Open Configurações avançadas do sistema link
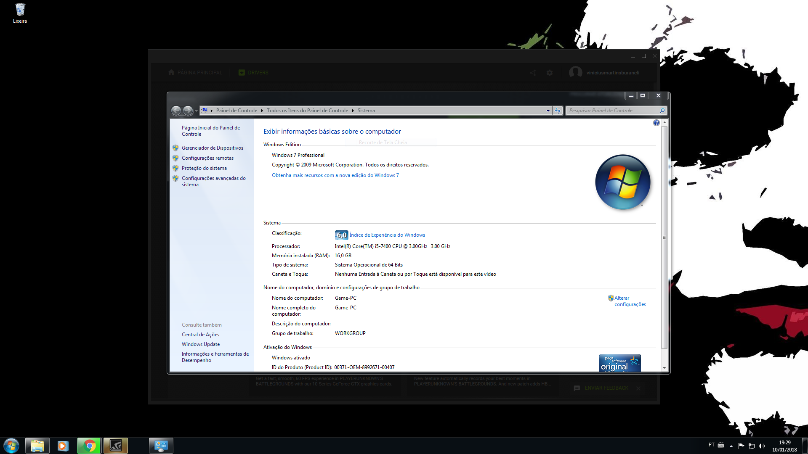The image size is (808, 454). [214, 181]
